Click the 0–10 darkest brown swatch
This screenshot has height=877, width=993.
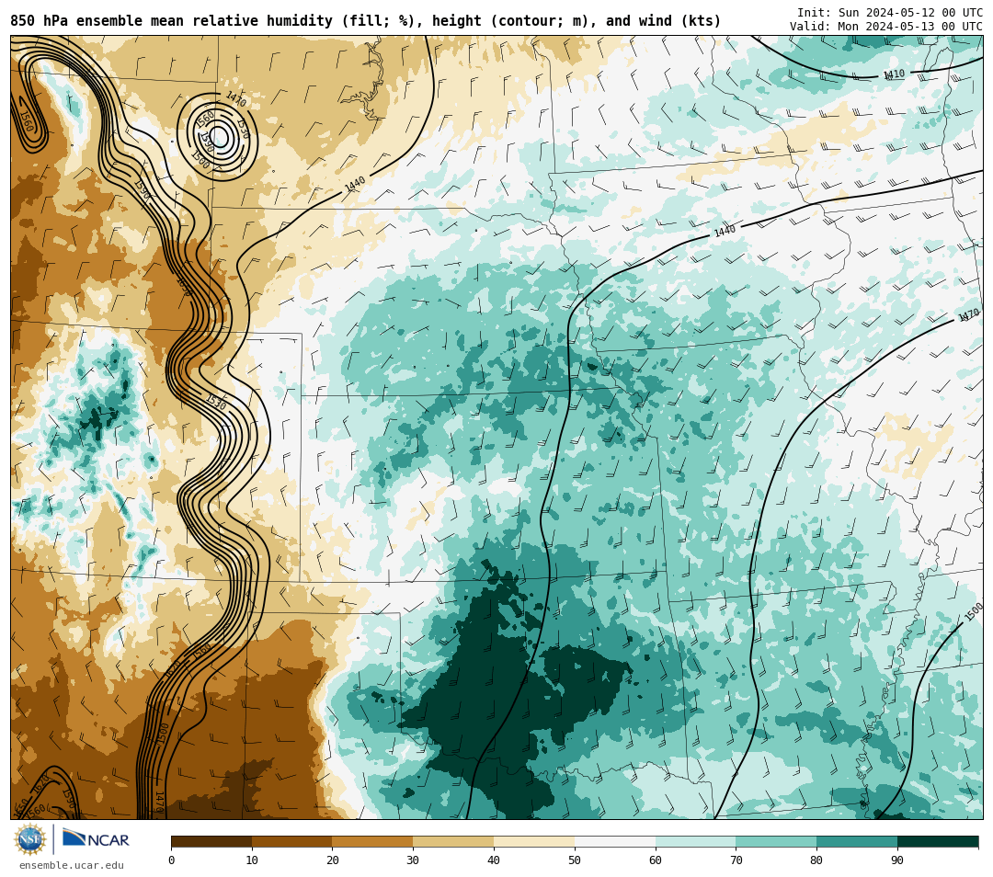coord(211,841)
